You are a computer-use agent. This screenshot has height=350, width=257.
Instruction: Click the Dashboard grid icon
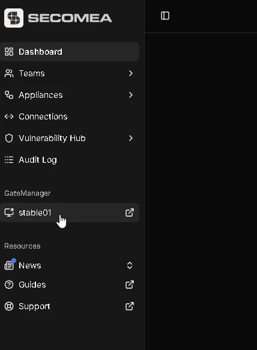click(x=9, y=52)
